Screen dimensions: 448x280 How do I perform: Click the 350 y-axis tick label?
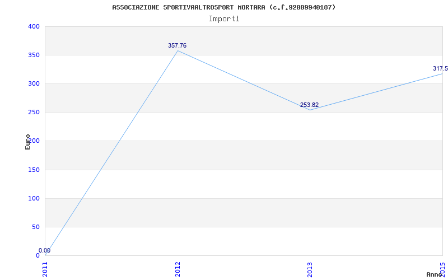pos(34,55)
